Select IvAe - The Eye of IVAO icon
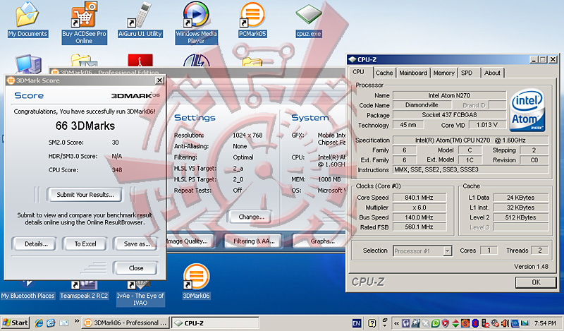The height and width of the screenshot is (331, 564). (x=140, y=294)
